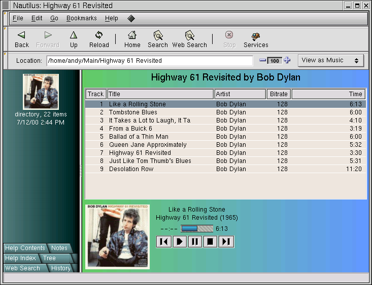Open the Bookmarks menu
This screenshot has height=285, width=372.
tap(82, 18)
